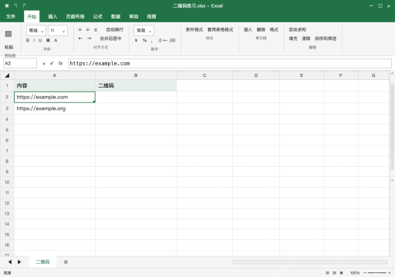Switch to the 视图 view tab
The image size is (395, 277).
click(x=151, y=16)
